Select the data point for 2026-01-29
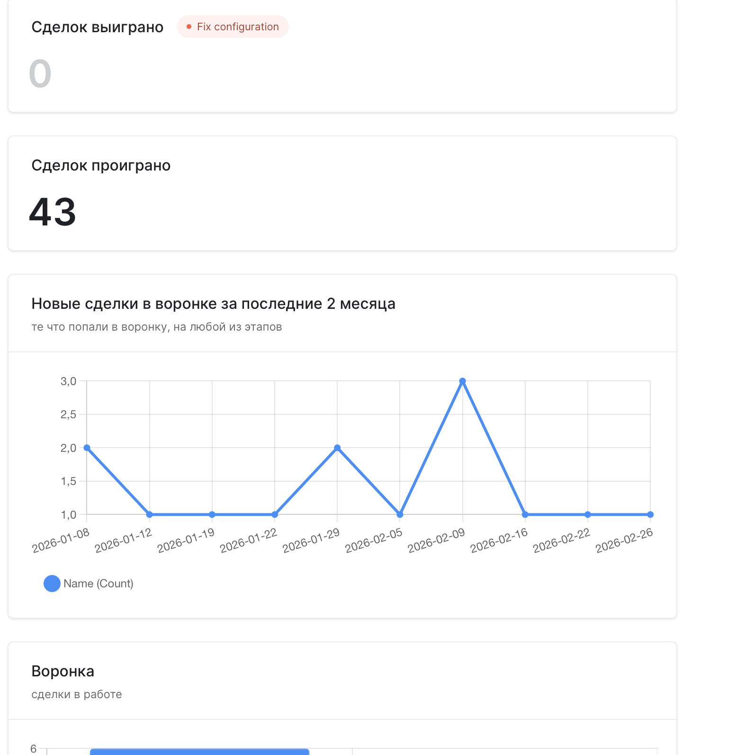Screen dimensions: 736x755 click(337, 448)
